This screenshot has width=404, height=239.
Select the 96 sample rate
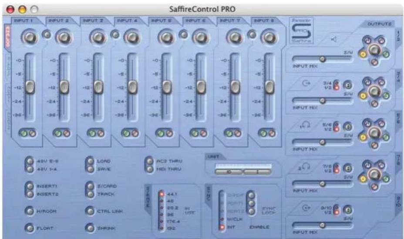coord(162,214)
